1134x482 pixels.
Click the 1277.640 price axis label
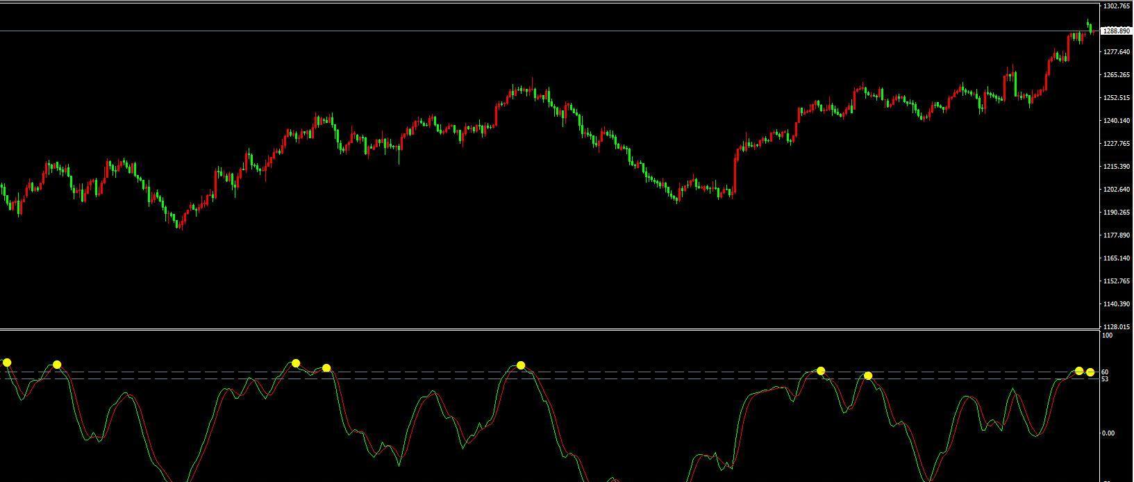[x=1117, y=52]
